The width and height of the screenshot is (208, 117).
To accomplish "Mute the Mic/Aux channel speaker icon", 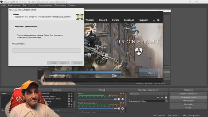I will 119,99.
